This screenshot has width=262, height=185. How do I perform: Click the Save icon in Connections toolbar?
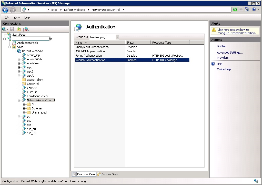[12, 29]
